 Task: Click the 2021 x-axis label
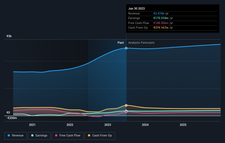[32, 125]
